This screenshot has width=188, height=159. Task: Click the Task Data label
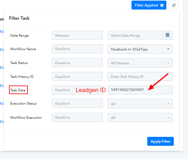(x=18, y=90)
